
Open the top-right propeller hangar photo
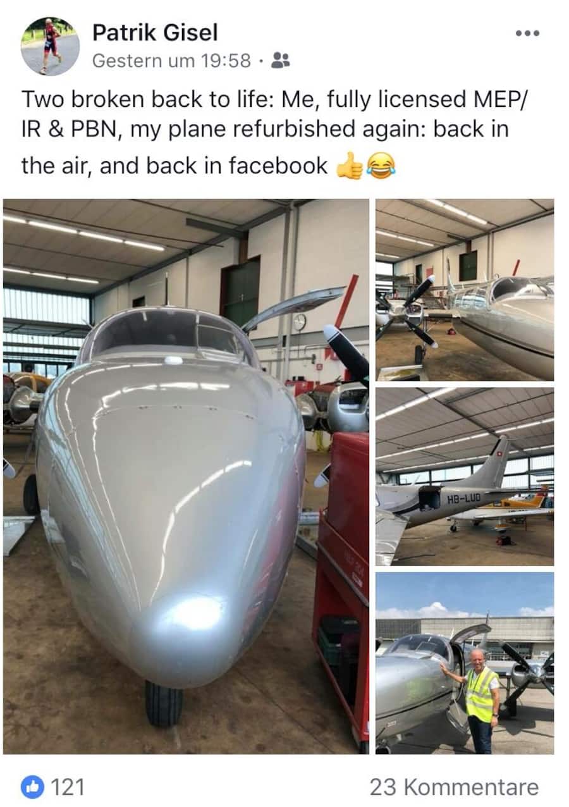465,290
